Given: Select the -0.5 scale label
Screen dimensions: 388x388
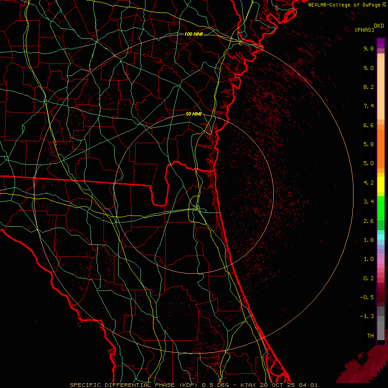Looking at the screenshot, I should click(367, 297).
